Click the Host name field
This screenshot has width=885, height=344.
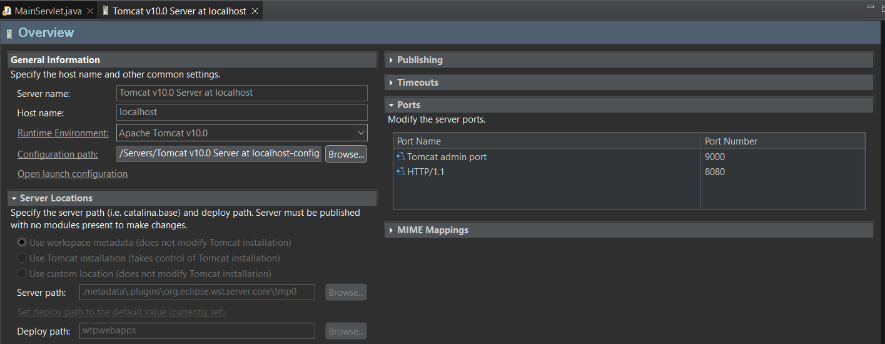(x=241, y=113)
